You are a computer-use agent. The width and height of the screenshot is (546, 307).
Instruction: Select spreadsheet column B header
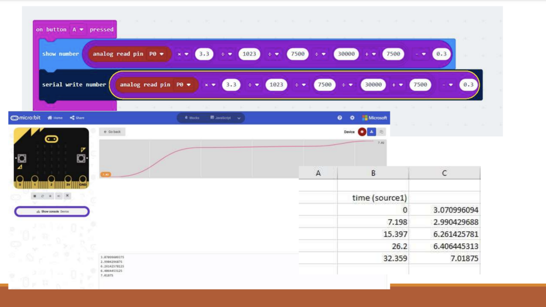click(373, 173)
